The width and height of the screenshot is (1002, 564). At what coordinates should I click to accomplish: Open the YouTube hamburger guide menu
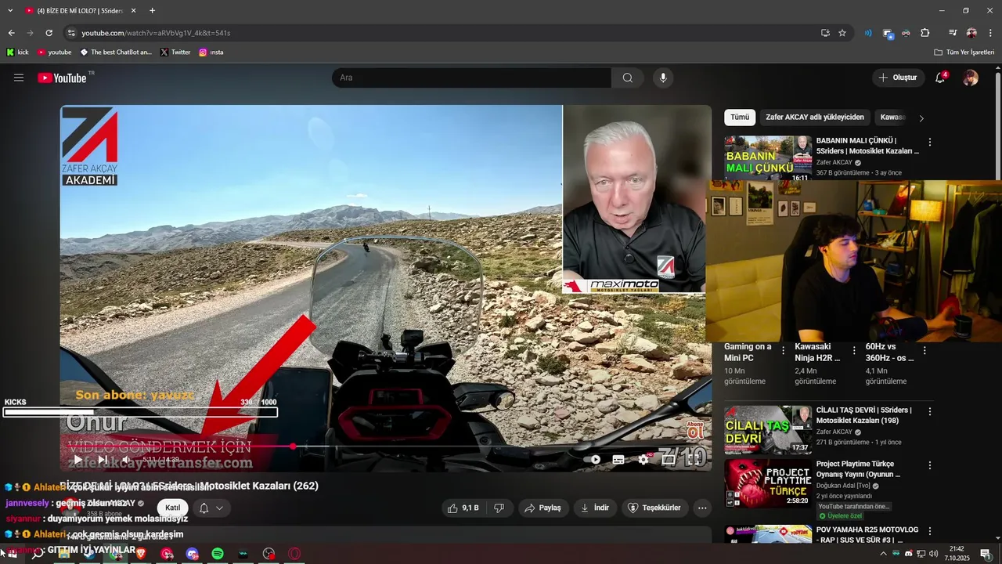coord(19,78)
